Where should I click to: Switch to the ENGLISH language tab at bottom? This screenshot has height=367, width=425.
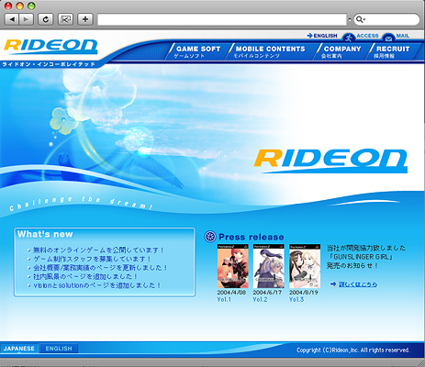pos(59,349)
